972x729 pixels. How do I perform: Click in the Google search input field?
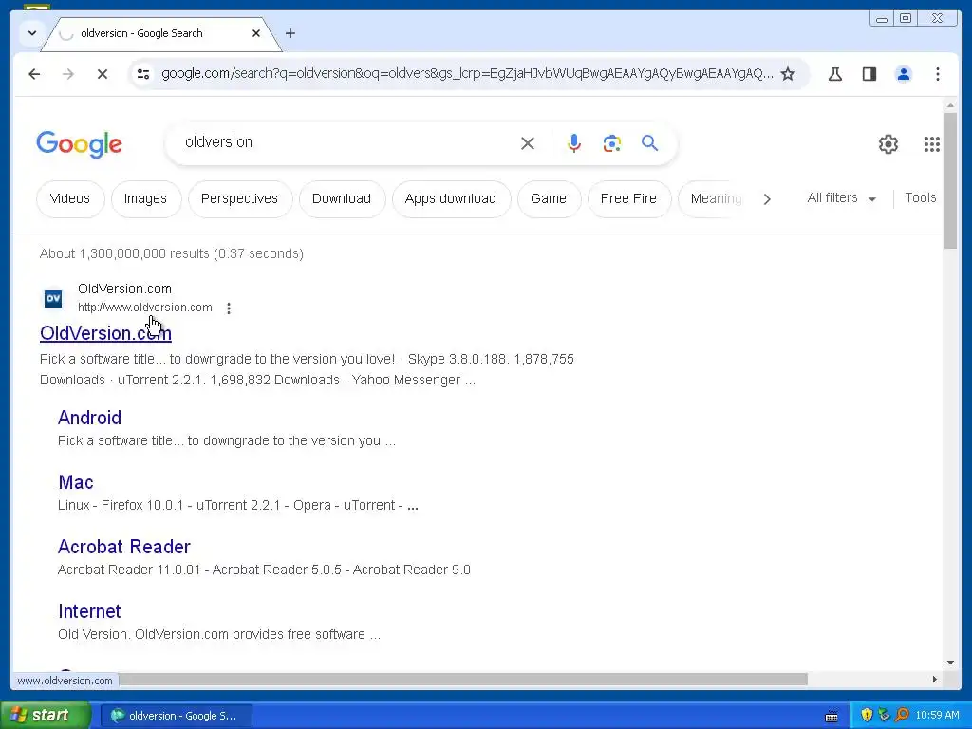click(x=347, y=142)
